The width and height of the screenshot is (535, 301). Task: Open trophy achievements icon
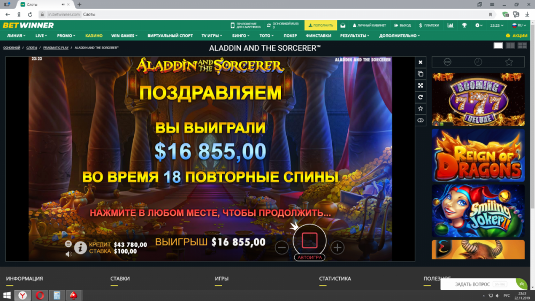coord(464,25)
